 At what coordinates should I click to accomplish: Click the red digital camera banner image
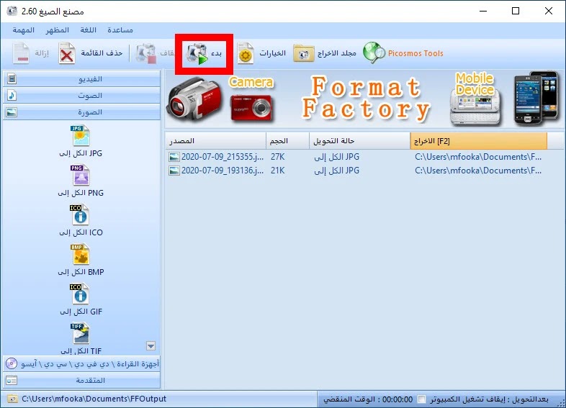tap(251, 108)
